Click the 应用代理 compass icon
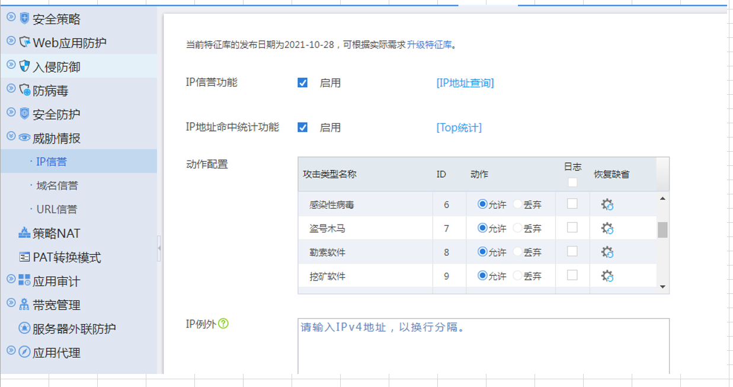The width and height of the screenshot is (733, 387). pyautogui.click(x=24, y=351)
